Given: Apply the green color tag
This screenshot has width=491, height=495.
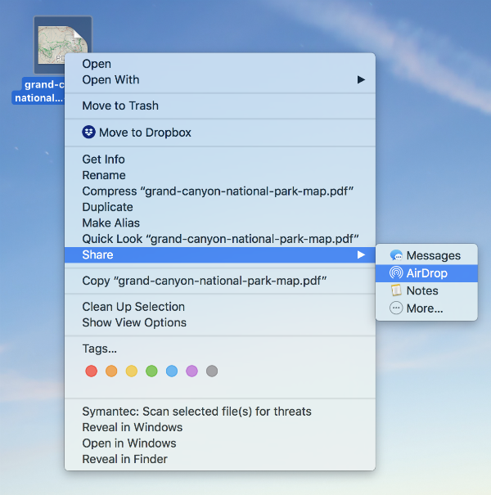Looking at the screenshot, I should point(151,371).
